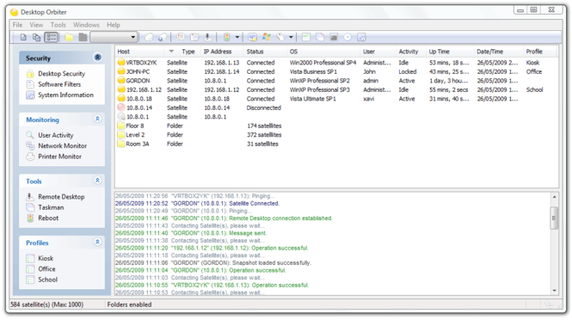
Task: Collapse the Monitoring panel section
Action: tap(97, 119)
